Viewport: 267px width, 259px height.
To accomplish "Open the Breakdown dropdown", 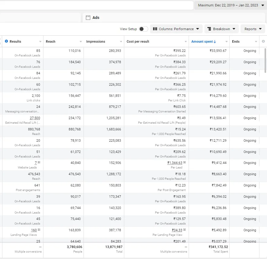I will [221, 29].
